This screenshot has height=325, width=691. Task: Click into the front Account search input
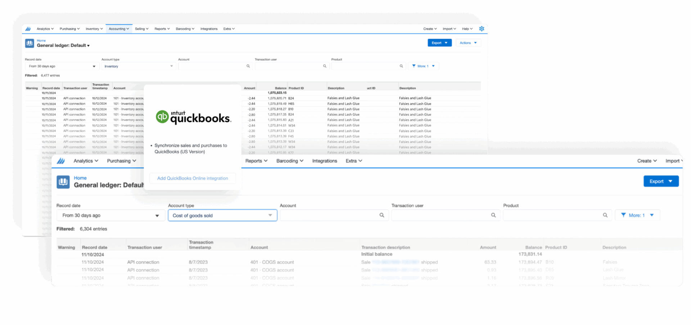(329, 215)
